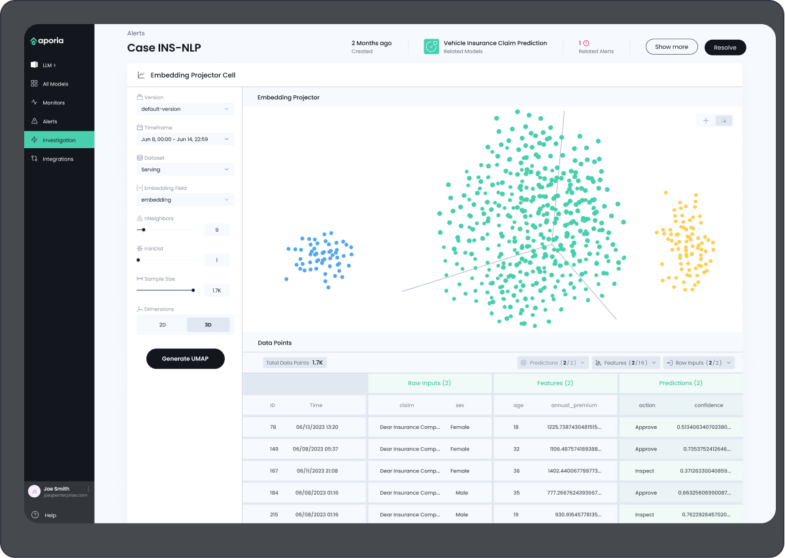The height and width of the screenshot is (558, 785).
Task: Go to Monitors in sidebar
Action: click(x=54, y=103)
